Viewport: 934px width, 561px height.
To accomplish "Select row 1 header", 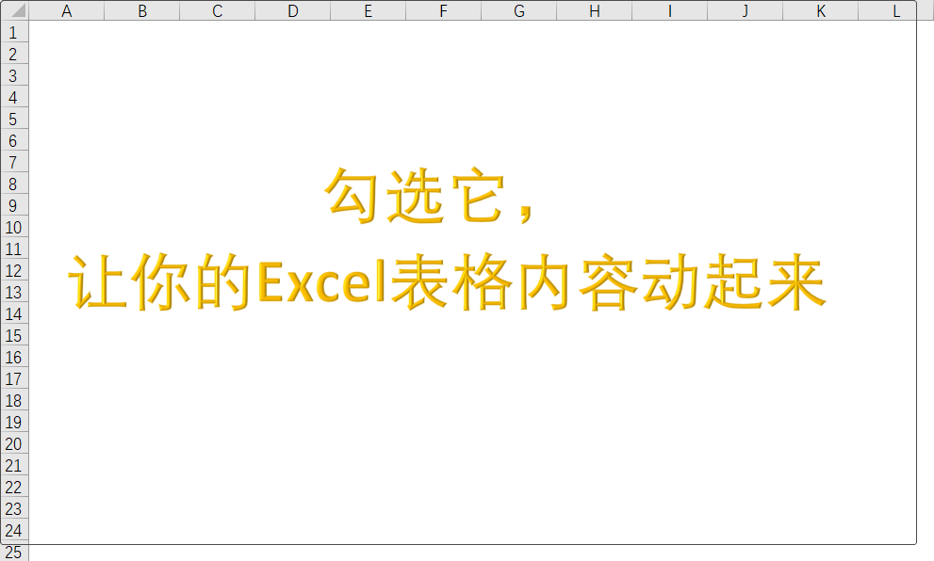I will tap(14, 32).
